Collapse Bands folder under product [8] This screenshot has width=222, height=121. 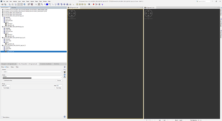[x=3, y=33]
